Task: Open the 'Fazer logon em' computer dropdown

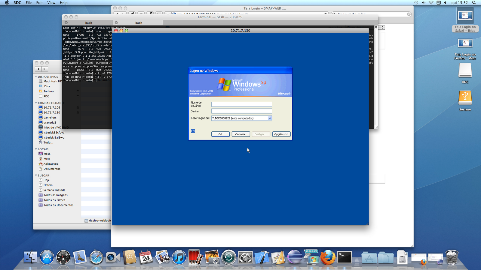Action: tap(270, 118)
